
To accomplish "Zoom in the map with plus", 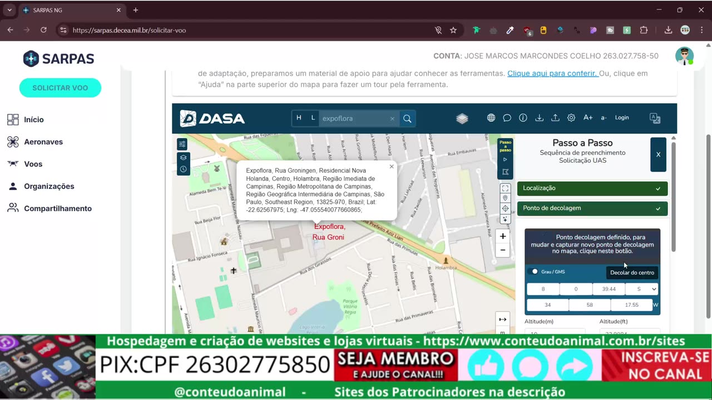I will (x=503, y=236).
